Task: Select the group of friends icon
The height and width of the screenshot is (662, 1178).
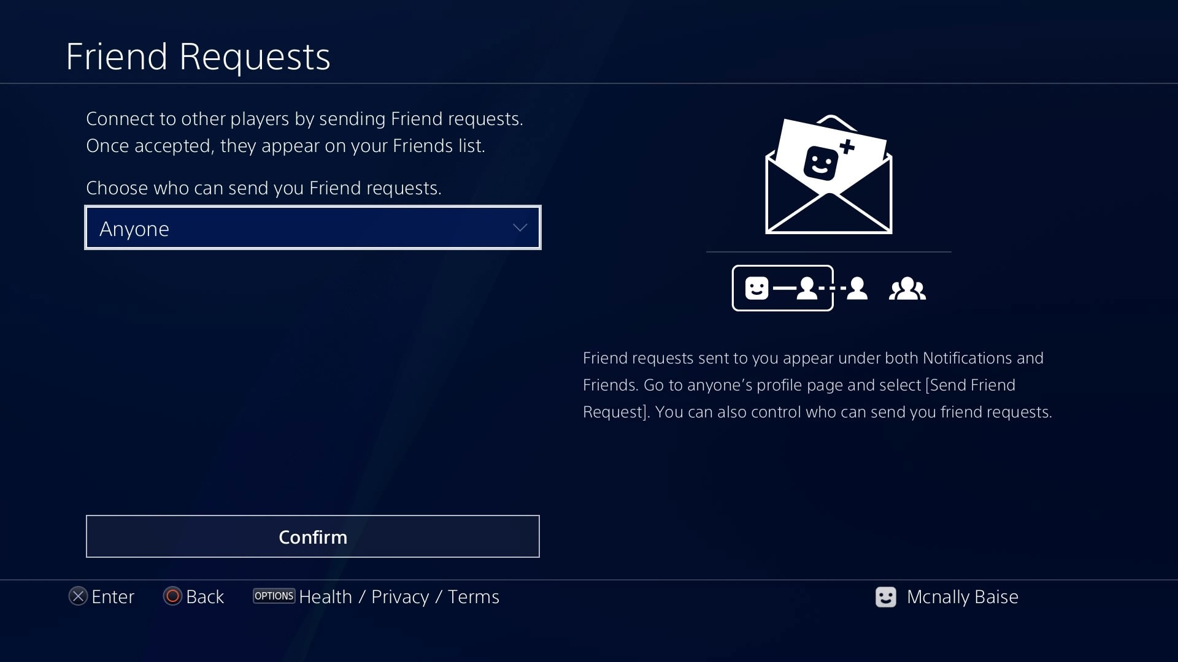Action: tap(907, 287)
